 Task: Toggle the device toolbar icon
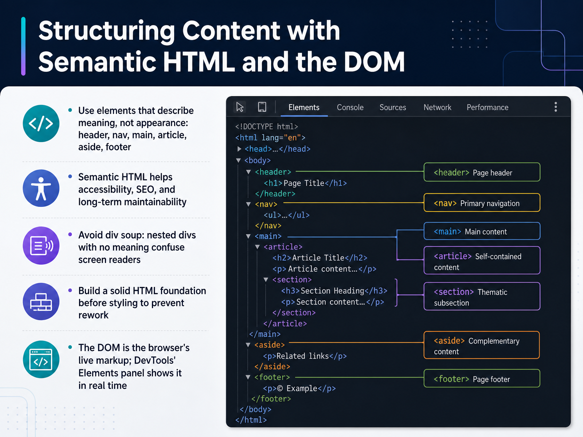(262, 107)
